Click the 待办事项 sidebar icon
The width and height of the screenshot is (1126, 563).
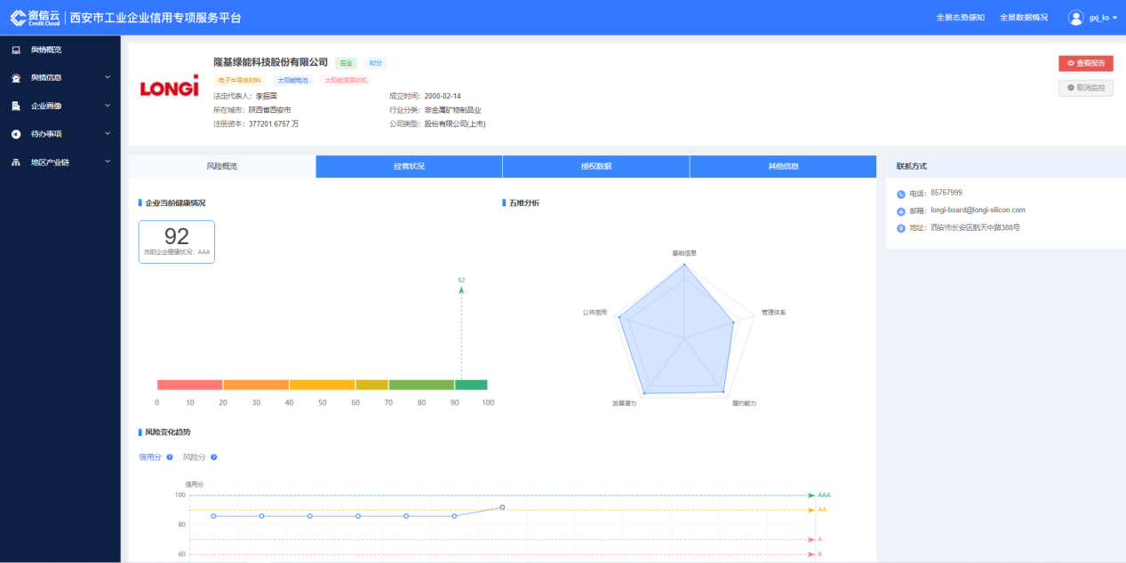[x=16, y=134]
